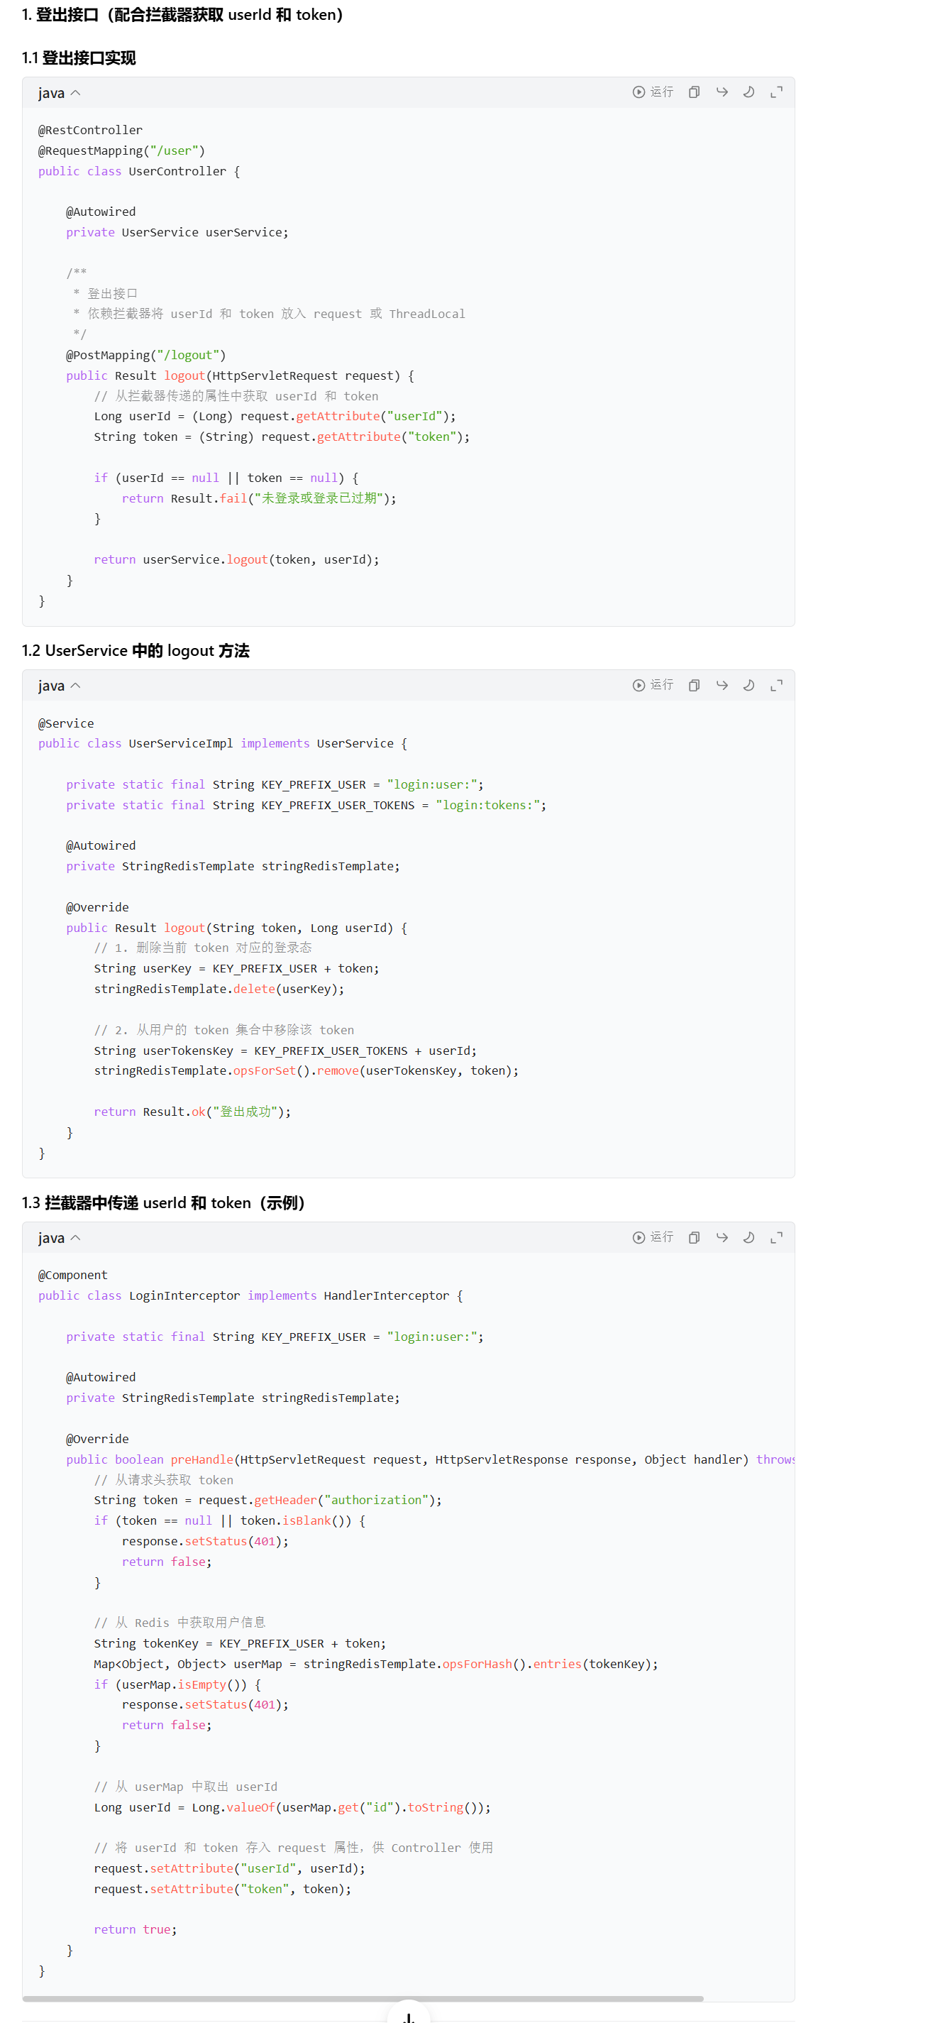Expand LoginInterceptor code block to fullscreen

point(776,1237)
